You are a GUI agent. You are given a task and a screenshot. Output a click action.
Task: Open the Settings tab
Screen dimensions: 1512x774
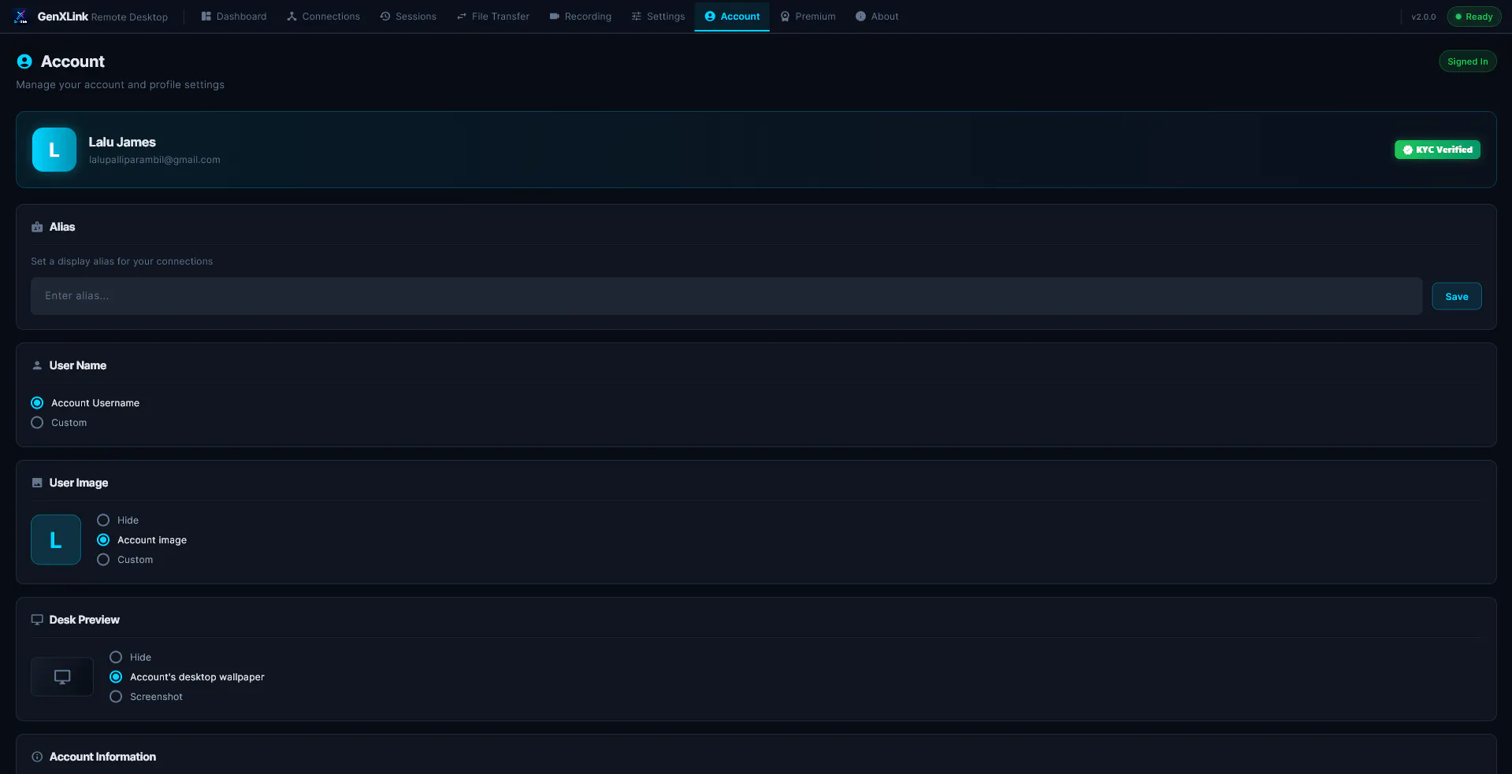658,17
